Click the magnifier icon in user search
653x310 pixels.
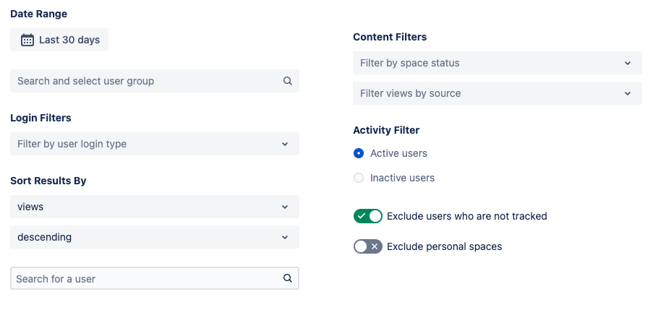pos(287,278)
